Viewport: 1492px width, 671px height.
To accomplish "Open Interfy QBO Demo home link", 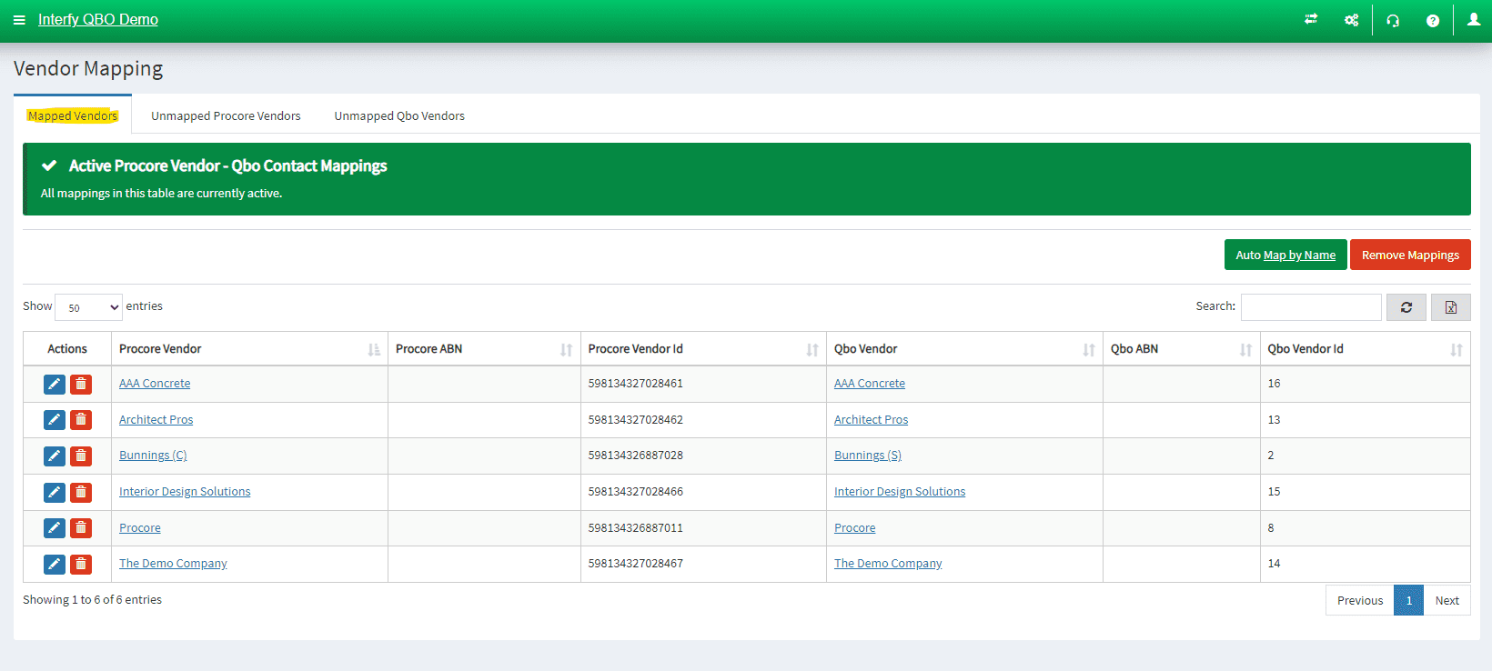I will point(98,20).
